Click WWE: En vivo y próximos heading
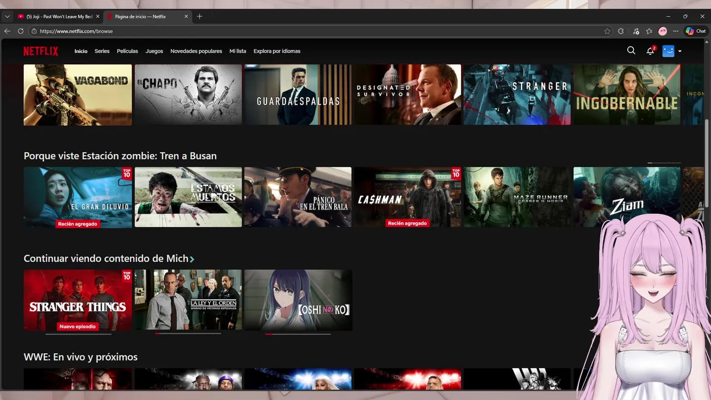Image resolution: width=711 pixels, height=400 pixels. coord(81,357)
